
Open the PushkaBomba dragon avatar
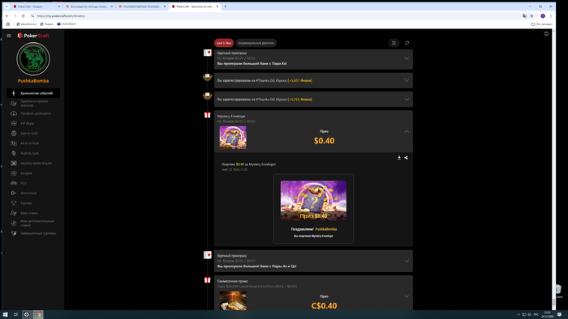33,59
